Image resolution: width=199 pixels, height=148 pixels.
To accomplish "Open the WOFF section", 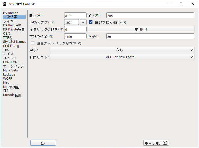I will coord(8,79).
